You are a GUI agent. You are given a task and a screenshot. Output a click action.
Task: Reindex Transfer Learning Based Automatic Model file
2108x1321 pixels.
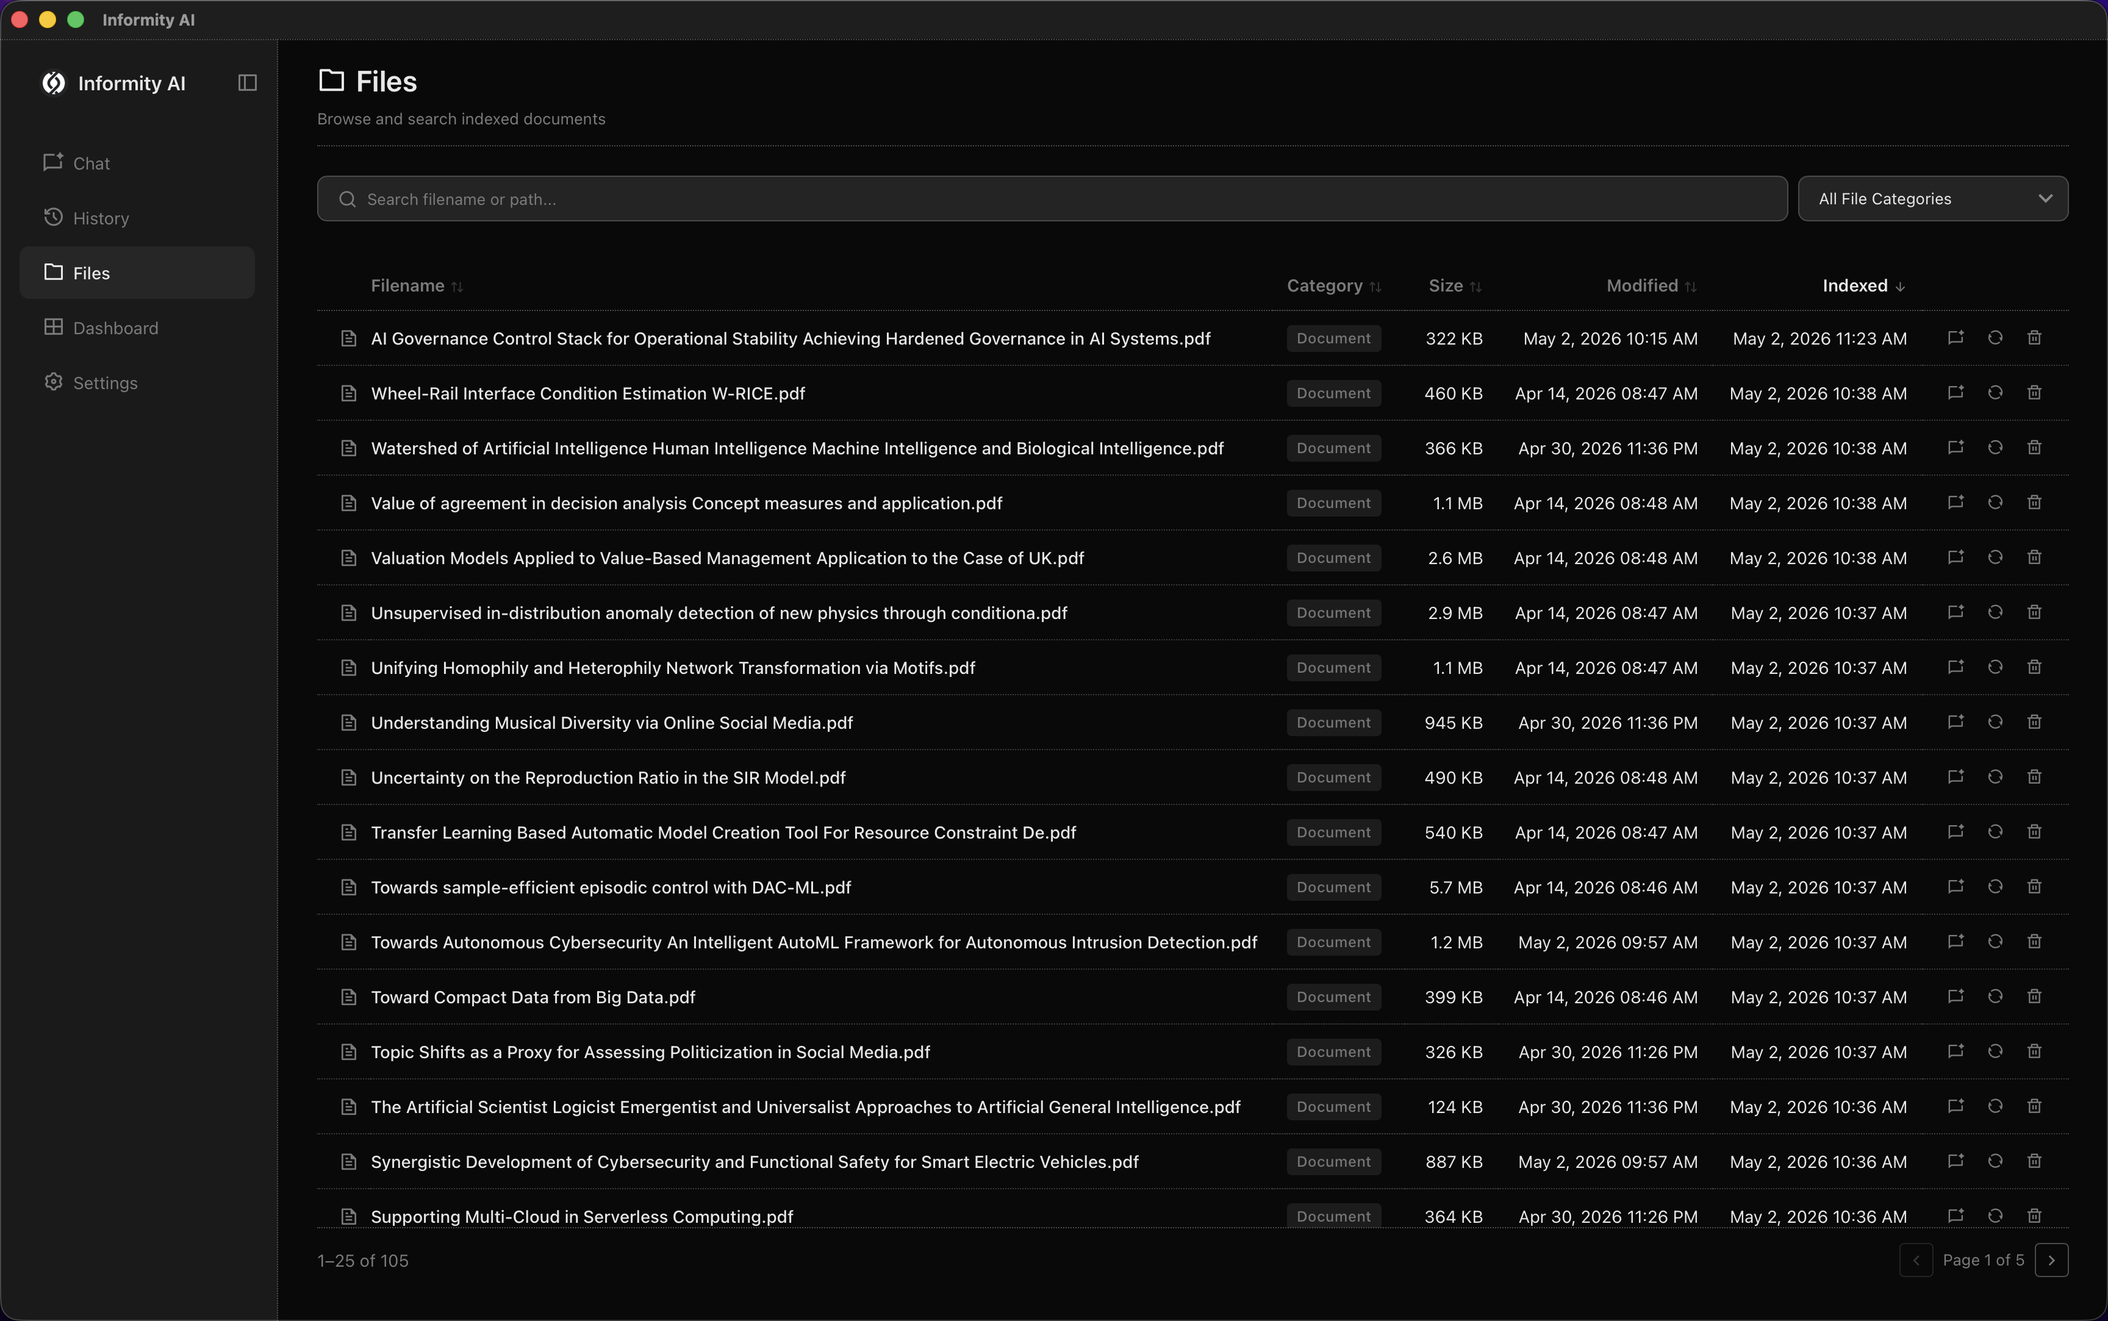pyautogui.click(x=1995, y=832)
